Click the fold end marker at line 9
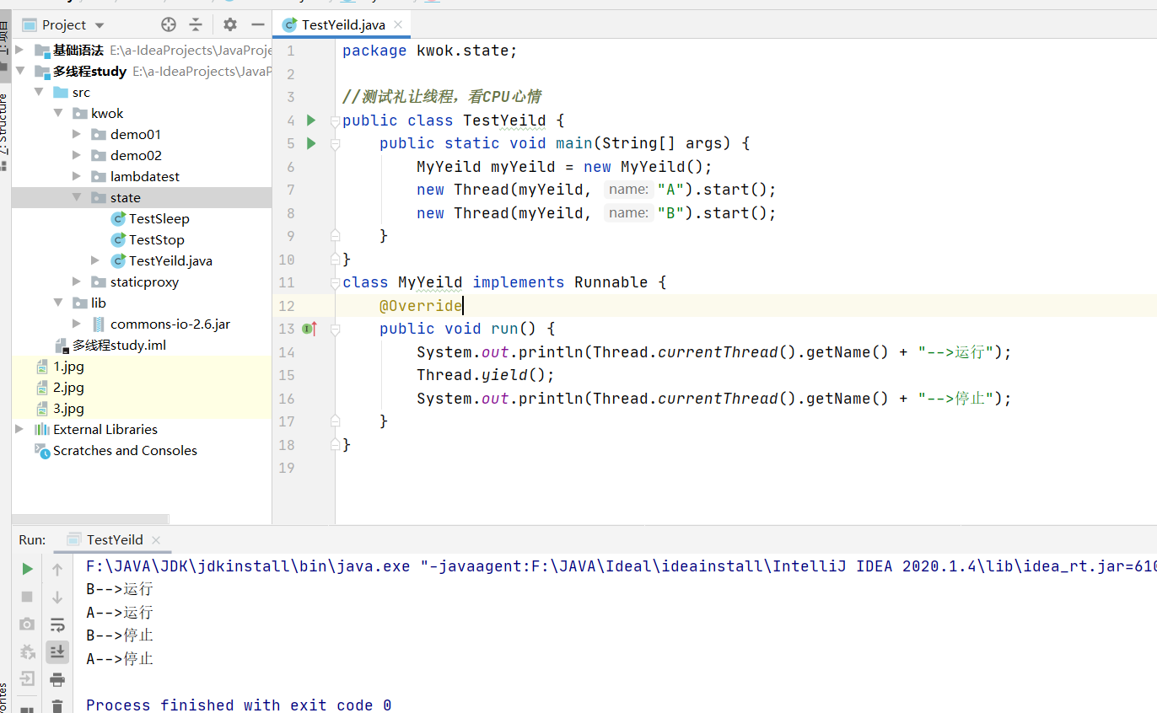Screen dimensions: 1157x713 pos(335,235)
